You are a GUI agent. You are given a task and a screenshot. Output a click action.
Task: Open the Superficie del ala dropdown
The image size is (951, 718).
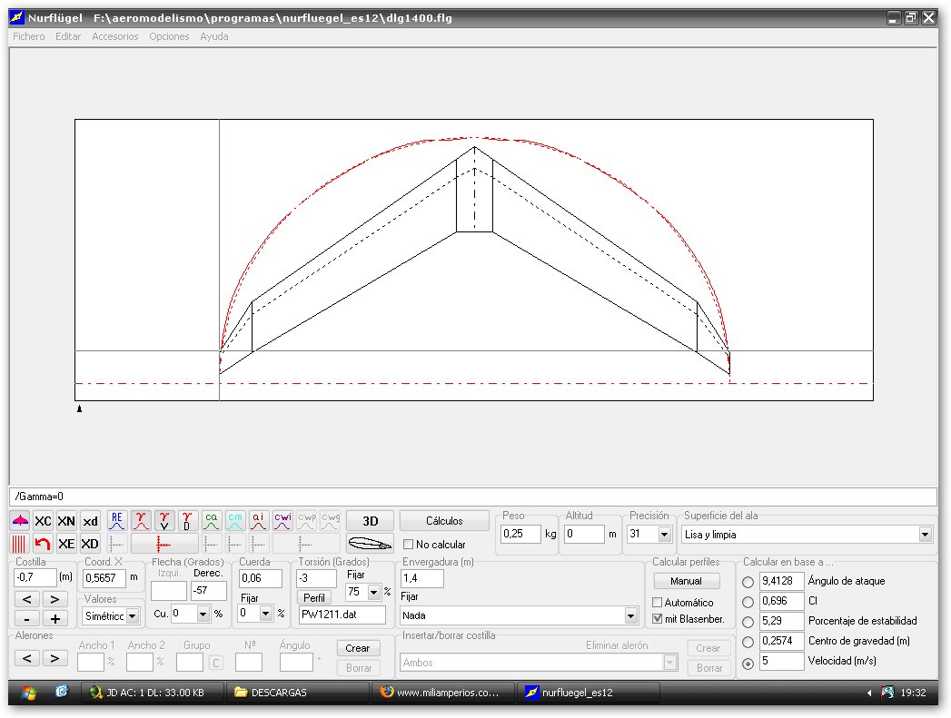[x=925, y=535]
